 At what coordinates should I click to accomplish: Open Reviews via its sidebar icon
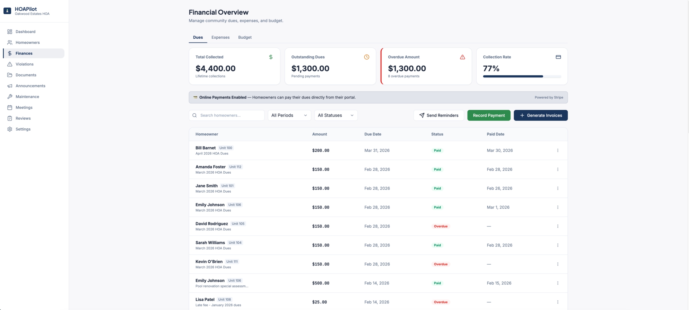tap(10, 118)
